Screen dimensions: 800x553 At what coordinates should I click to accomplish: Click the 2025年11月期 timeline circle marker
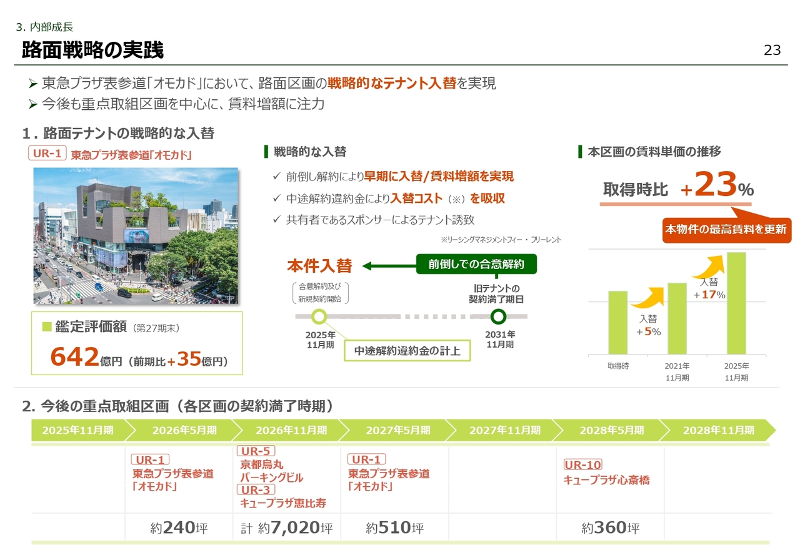click(319, 316)
